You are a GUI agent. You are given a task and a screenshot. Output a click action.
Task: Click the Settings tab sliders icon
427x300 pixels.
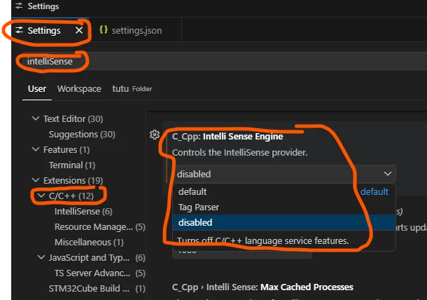[19, 30]
